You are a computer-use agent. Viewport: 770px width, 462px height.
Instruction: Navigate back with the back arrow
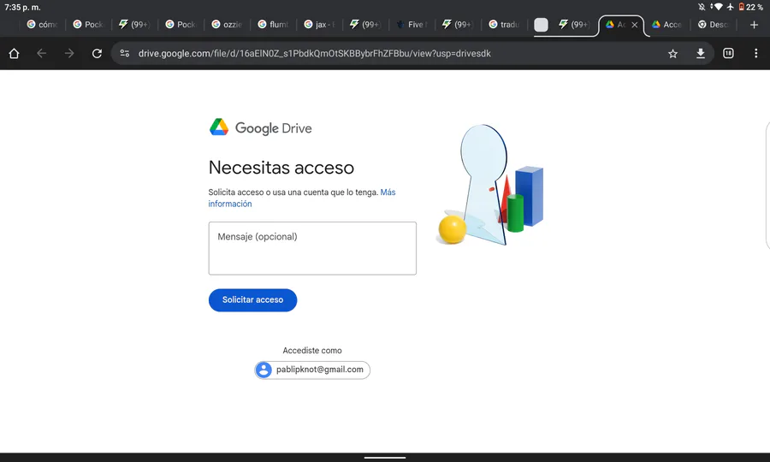(42, 54)
